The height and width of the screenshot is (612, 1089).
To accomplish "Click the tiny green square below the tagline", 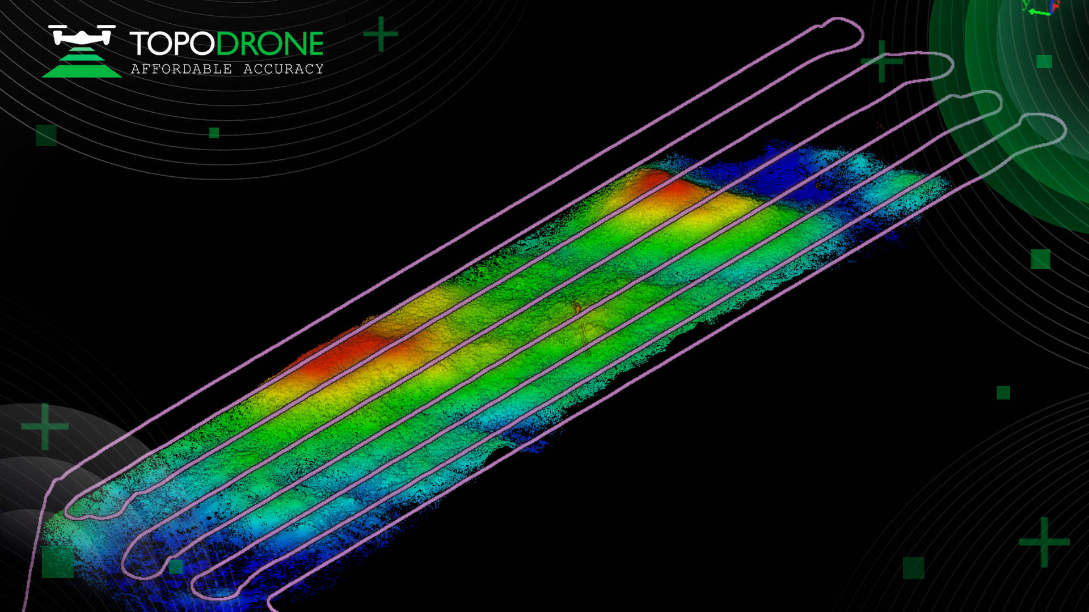I will [214, 133].
